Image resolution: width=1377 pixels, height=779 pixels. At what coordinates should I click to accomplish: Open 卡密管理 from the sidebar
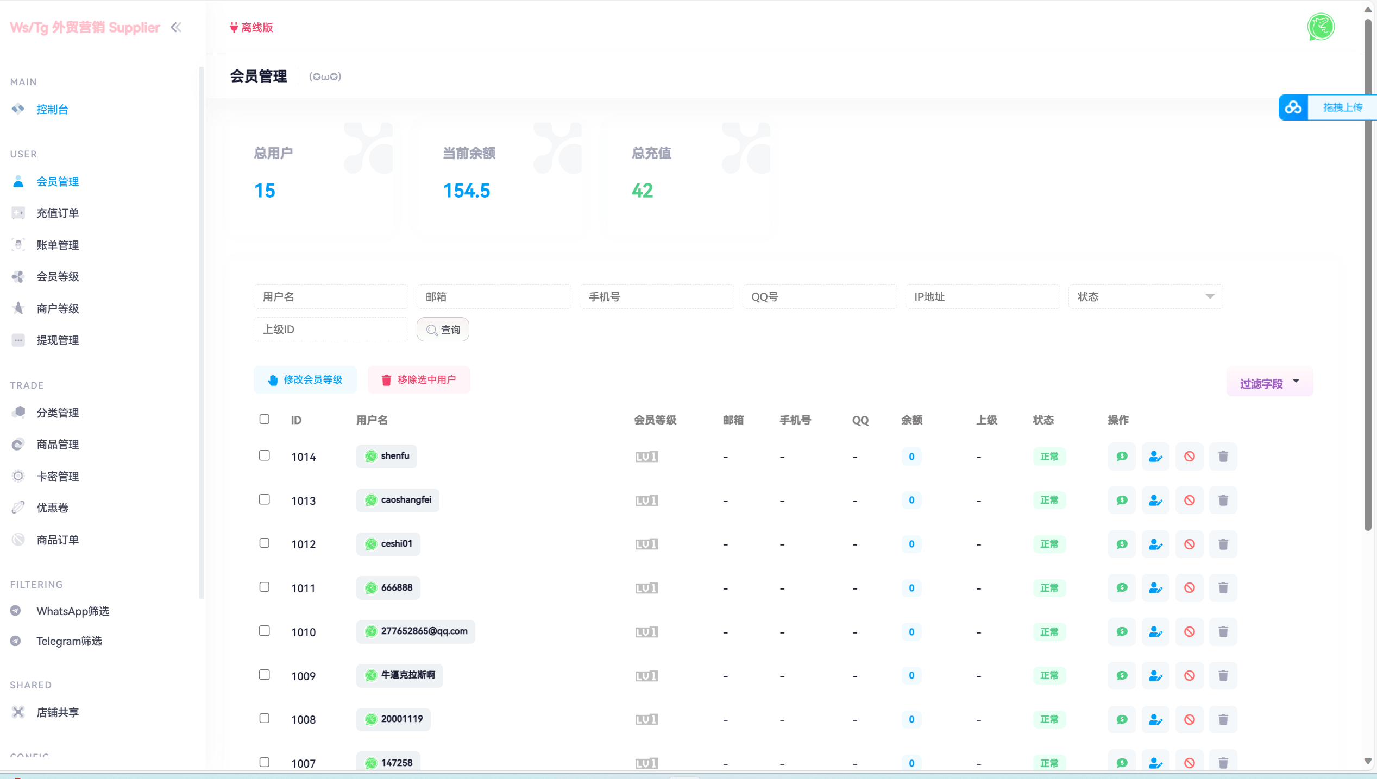(x=58, y=476)
